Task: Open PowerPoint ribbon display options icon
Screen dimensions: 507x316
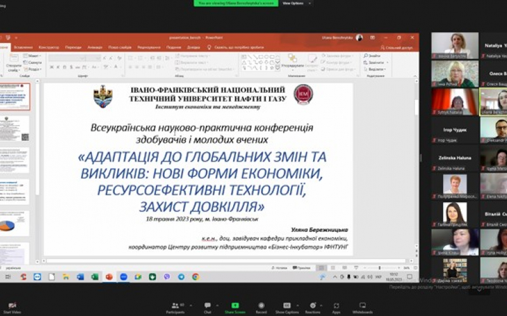Action: click(x=373, y=38)
